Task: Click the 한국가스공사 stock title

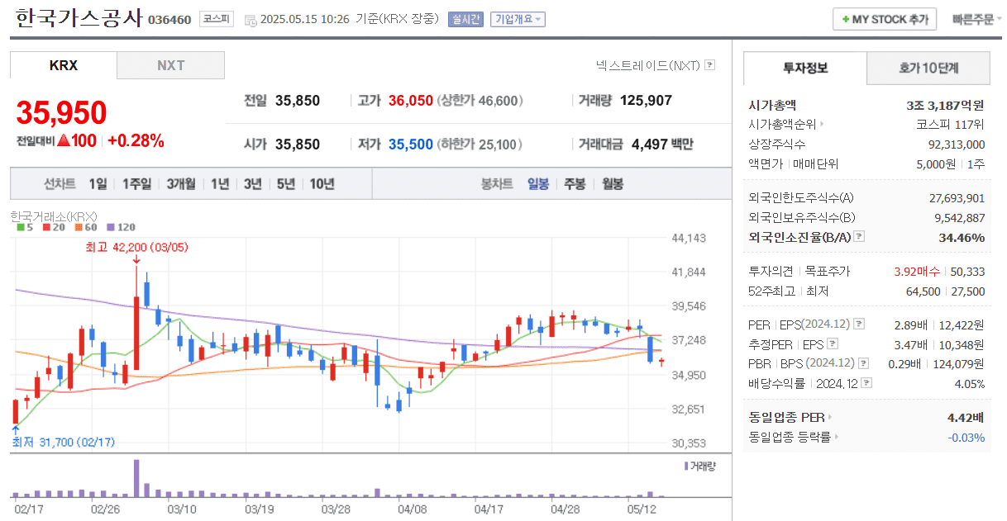Action: 79,18
